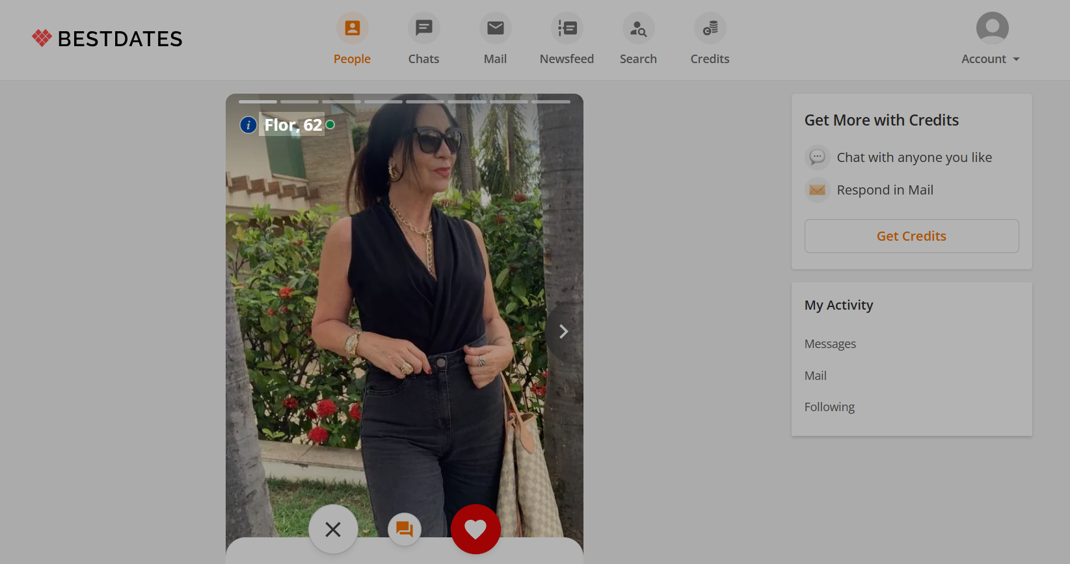Click the People label in the navigation
This screenshot has height=564, width=1070.
pos(352,59)
